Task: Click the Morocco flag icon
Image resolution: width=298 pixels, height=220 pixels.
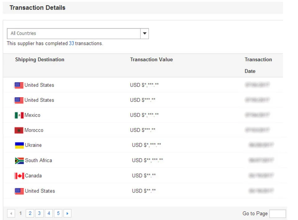Action: tap(19, 130)
